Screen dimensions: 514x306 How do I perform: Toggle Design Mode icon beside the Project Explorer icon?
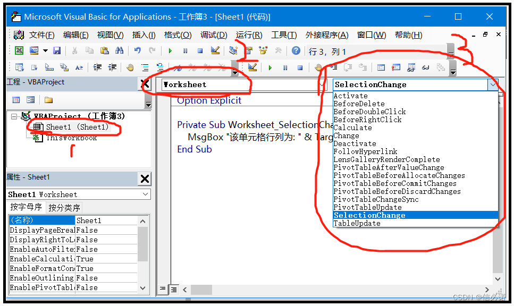[x=215, y=50]
